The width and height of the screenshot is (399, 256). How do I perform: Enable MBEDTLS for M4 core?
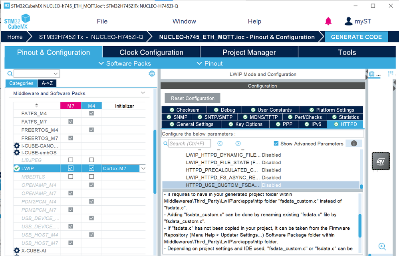coord(91,177)
